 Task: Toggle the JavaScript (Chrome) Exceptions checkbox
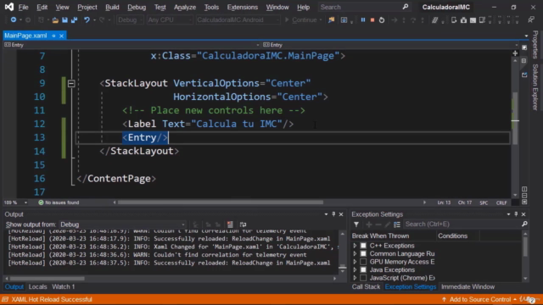coord(363,278)
